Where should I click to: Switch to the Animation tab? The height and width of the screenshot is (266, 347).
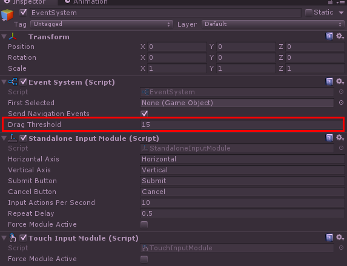(87, 2)
